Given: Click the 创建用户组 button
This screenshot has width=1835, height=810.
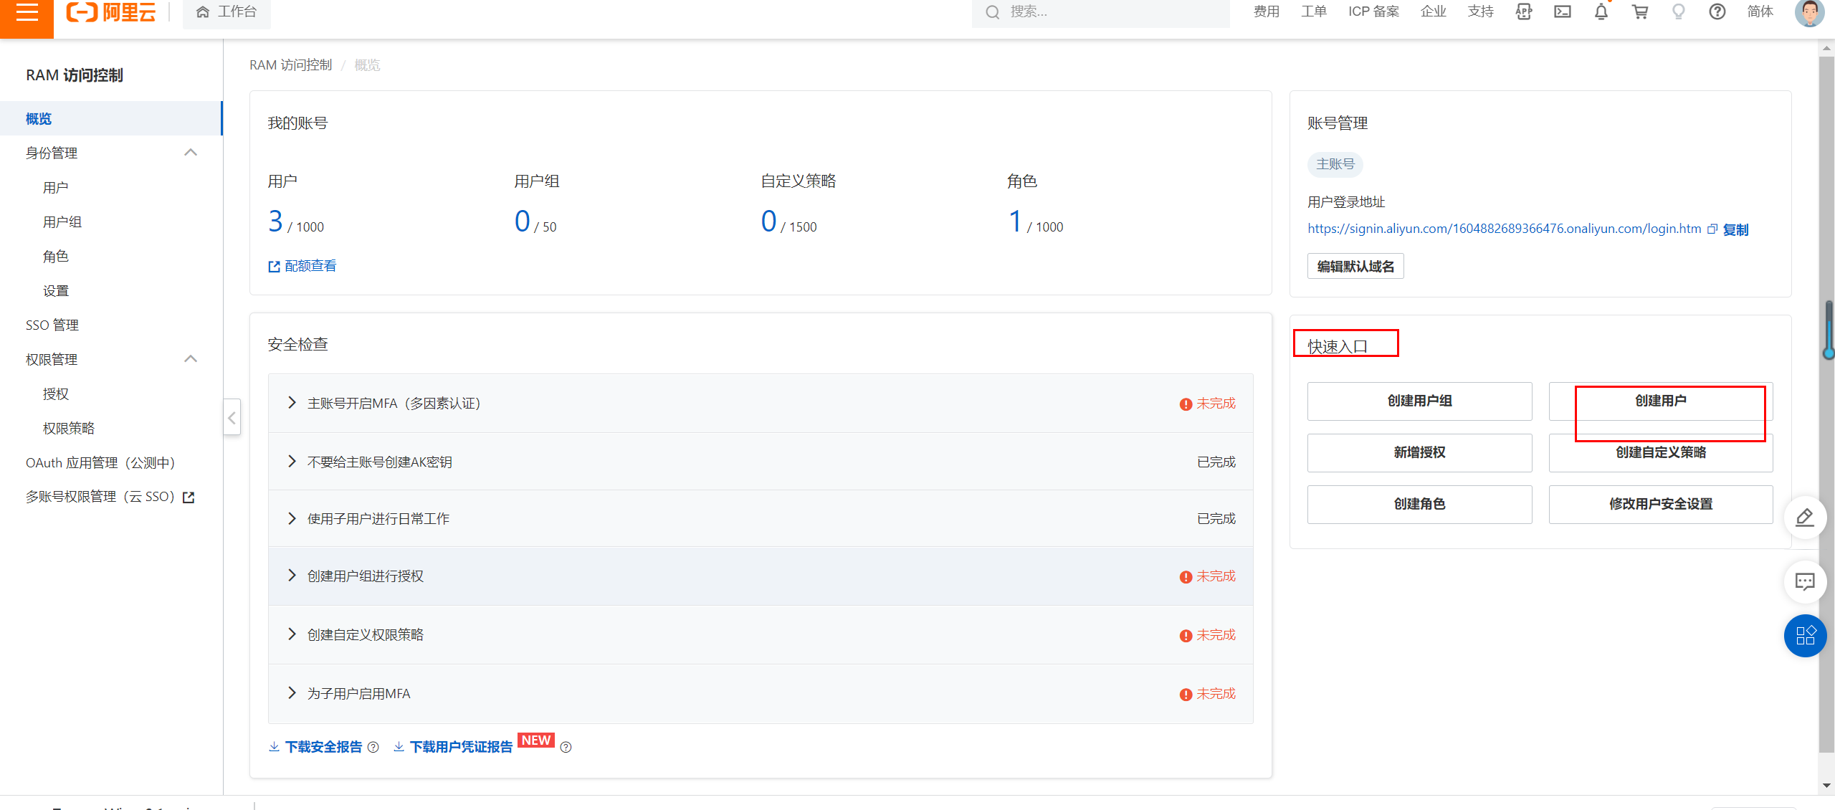Looking at the screenshot, I should pyautogui.click(x=1419, y=401).
